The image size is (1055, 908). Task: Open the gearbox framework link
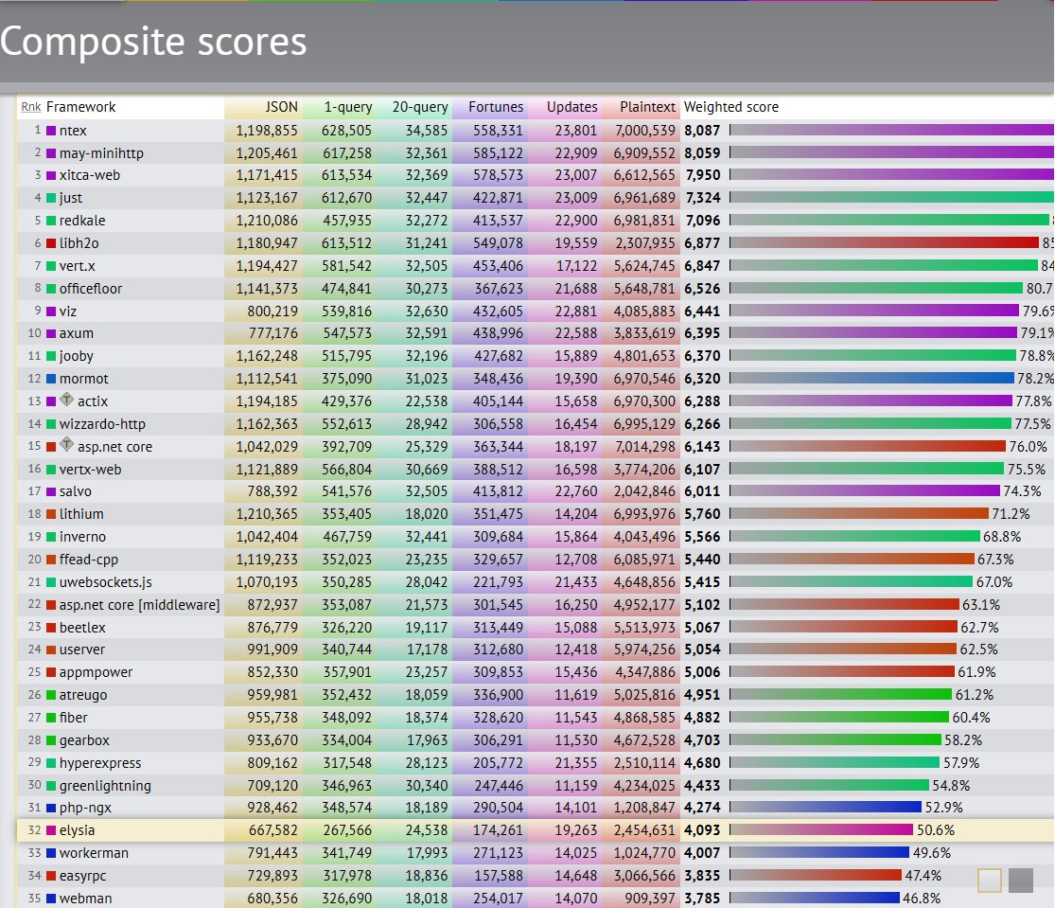(x=84, y=740)
